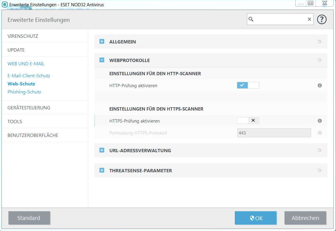Open the Virenschutz category
Image resolution: width=336 pixels, height=231 pixels.
[x=23, y=36]
